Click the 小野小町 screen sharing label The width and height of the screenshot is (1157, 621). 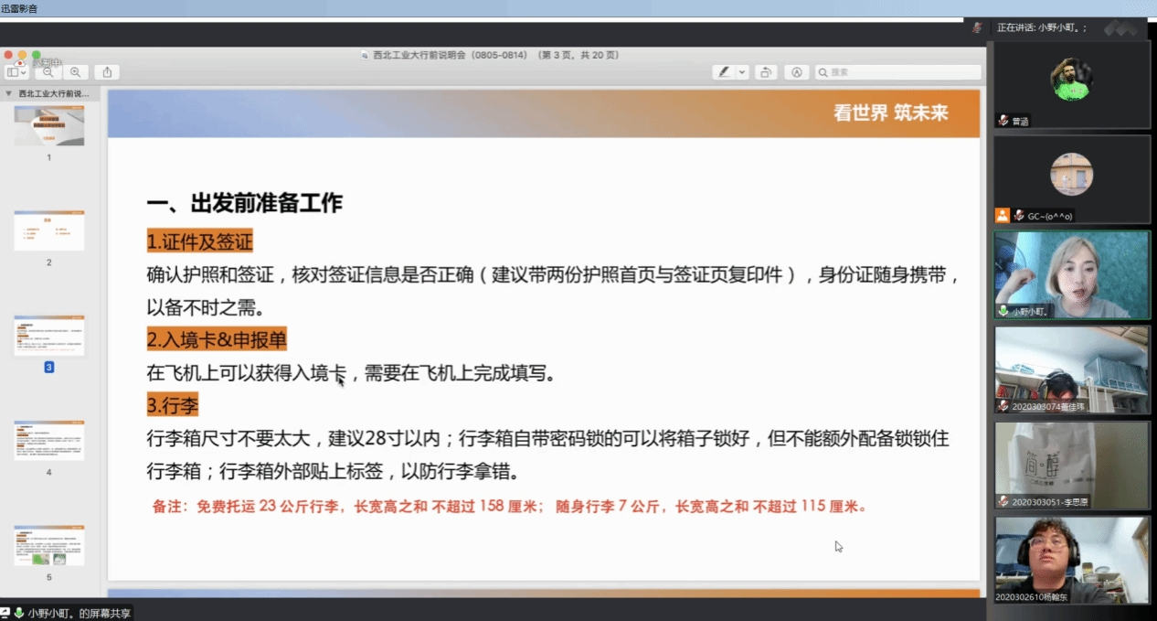pos(79,613)
